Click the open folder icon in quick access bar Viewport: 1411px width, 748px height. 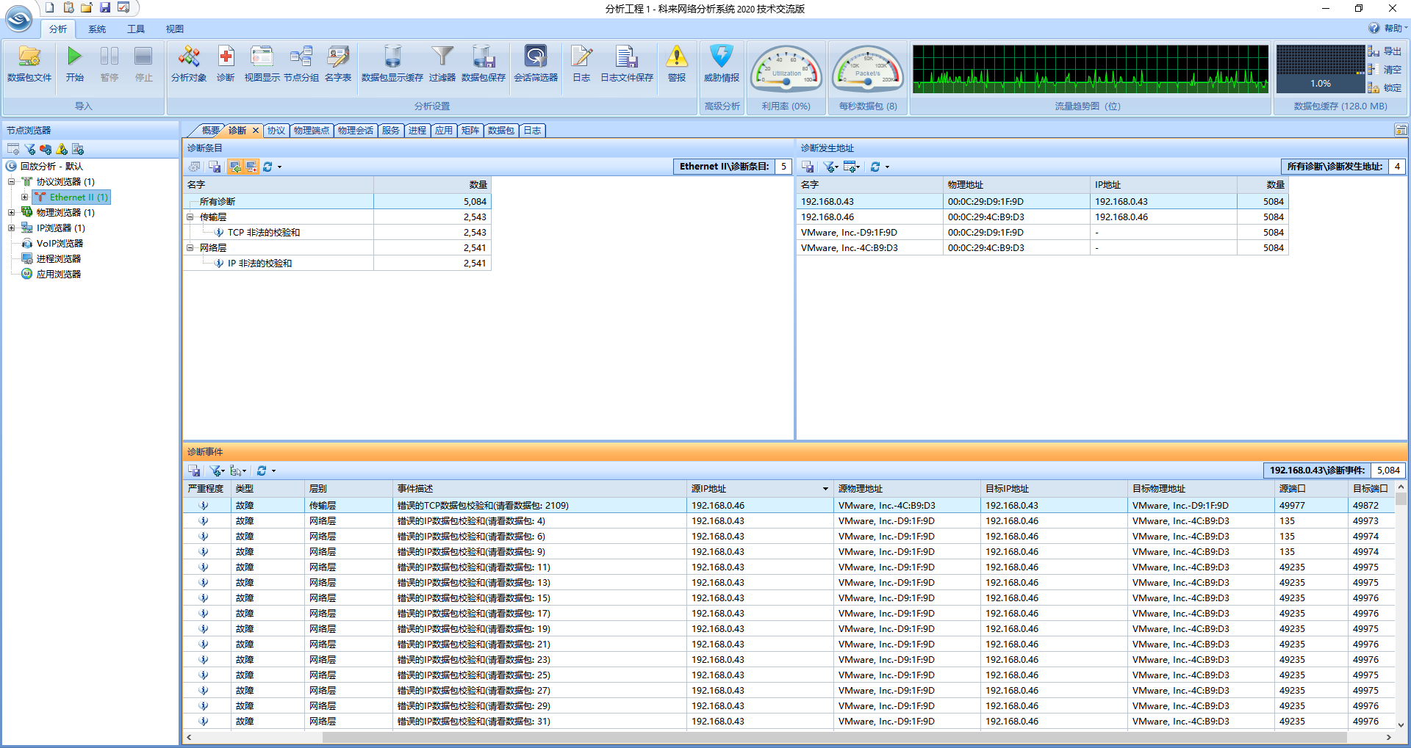click(x=87, y=7)
